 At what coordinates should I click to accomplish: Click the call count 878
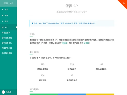click(x=72, y=64)
